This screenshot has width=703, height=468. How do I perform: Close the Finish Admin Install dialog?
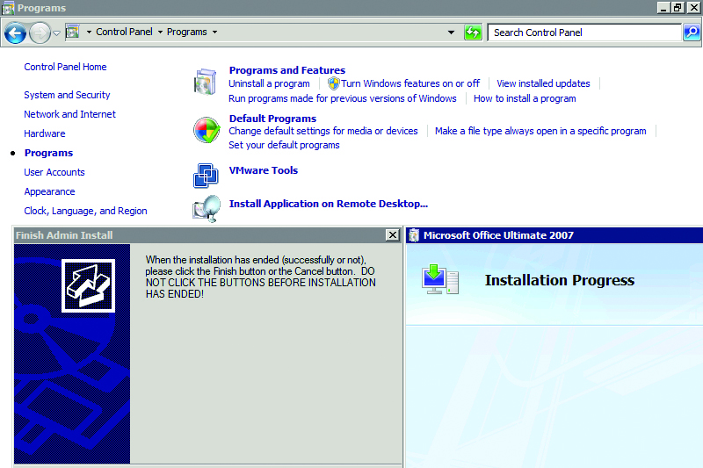(x=392, y=235)
